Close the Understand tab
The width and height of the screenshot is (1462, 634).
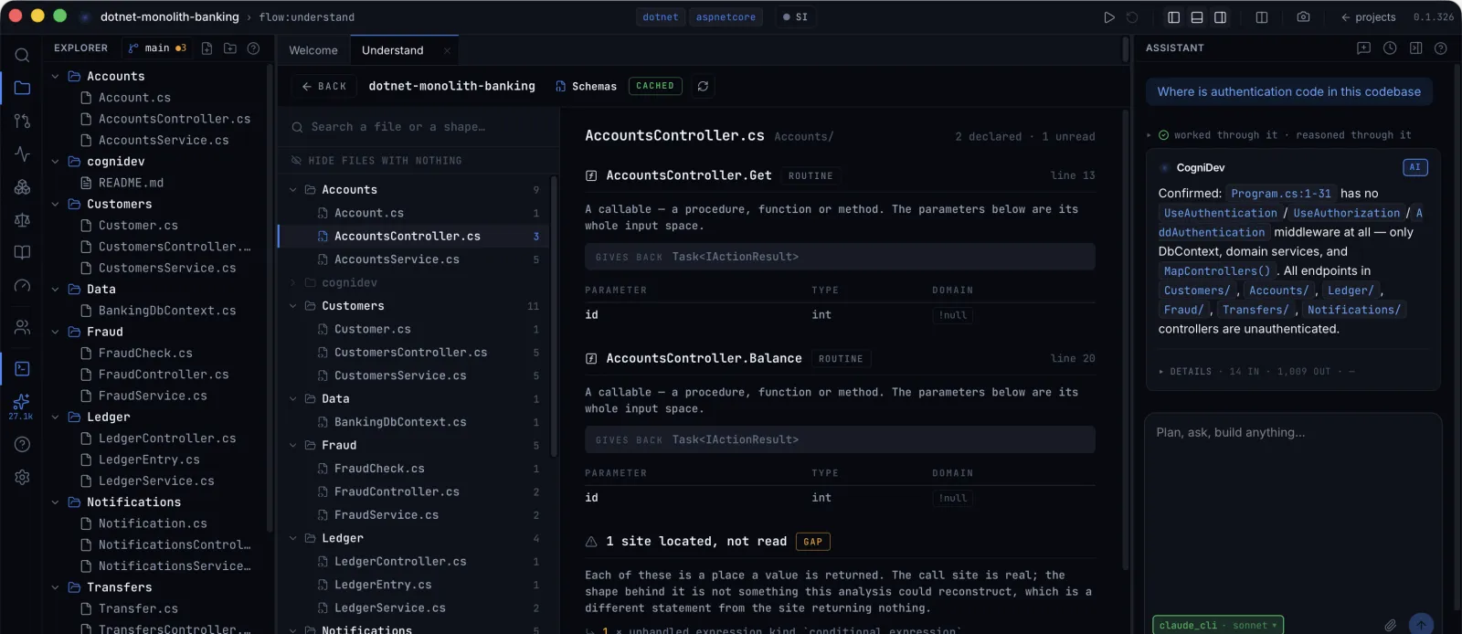(x=447, y=51)
